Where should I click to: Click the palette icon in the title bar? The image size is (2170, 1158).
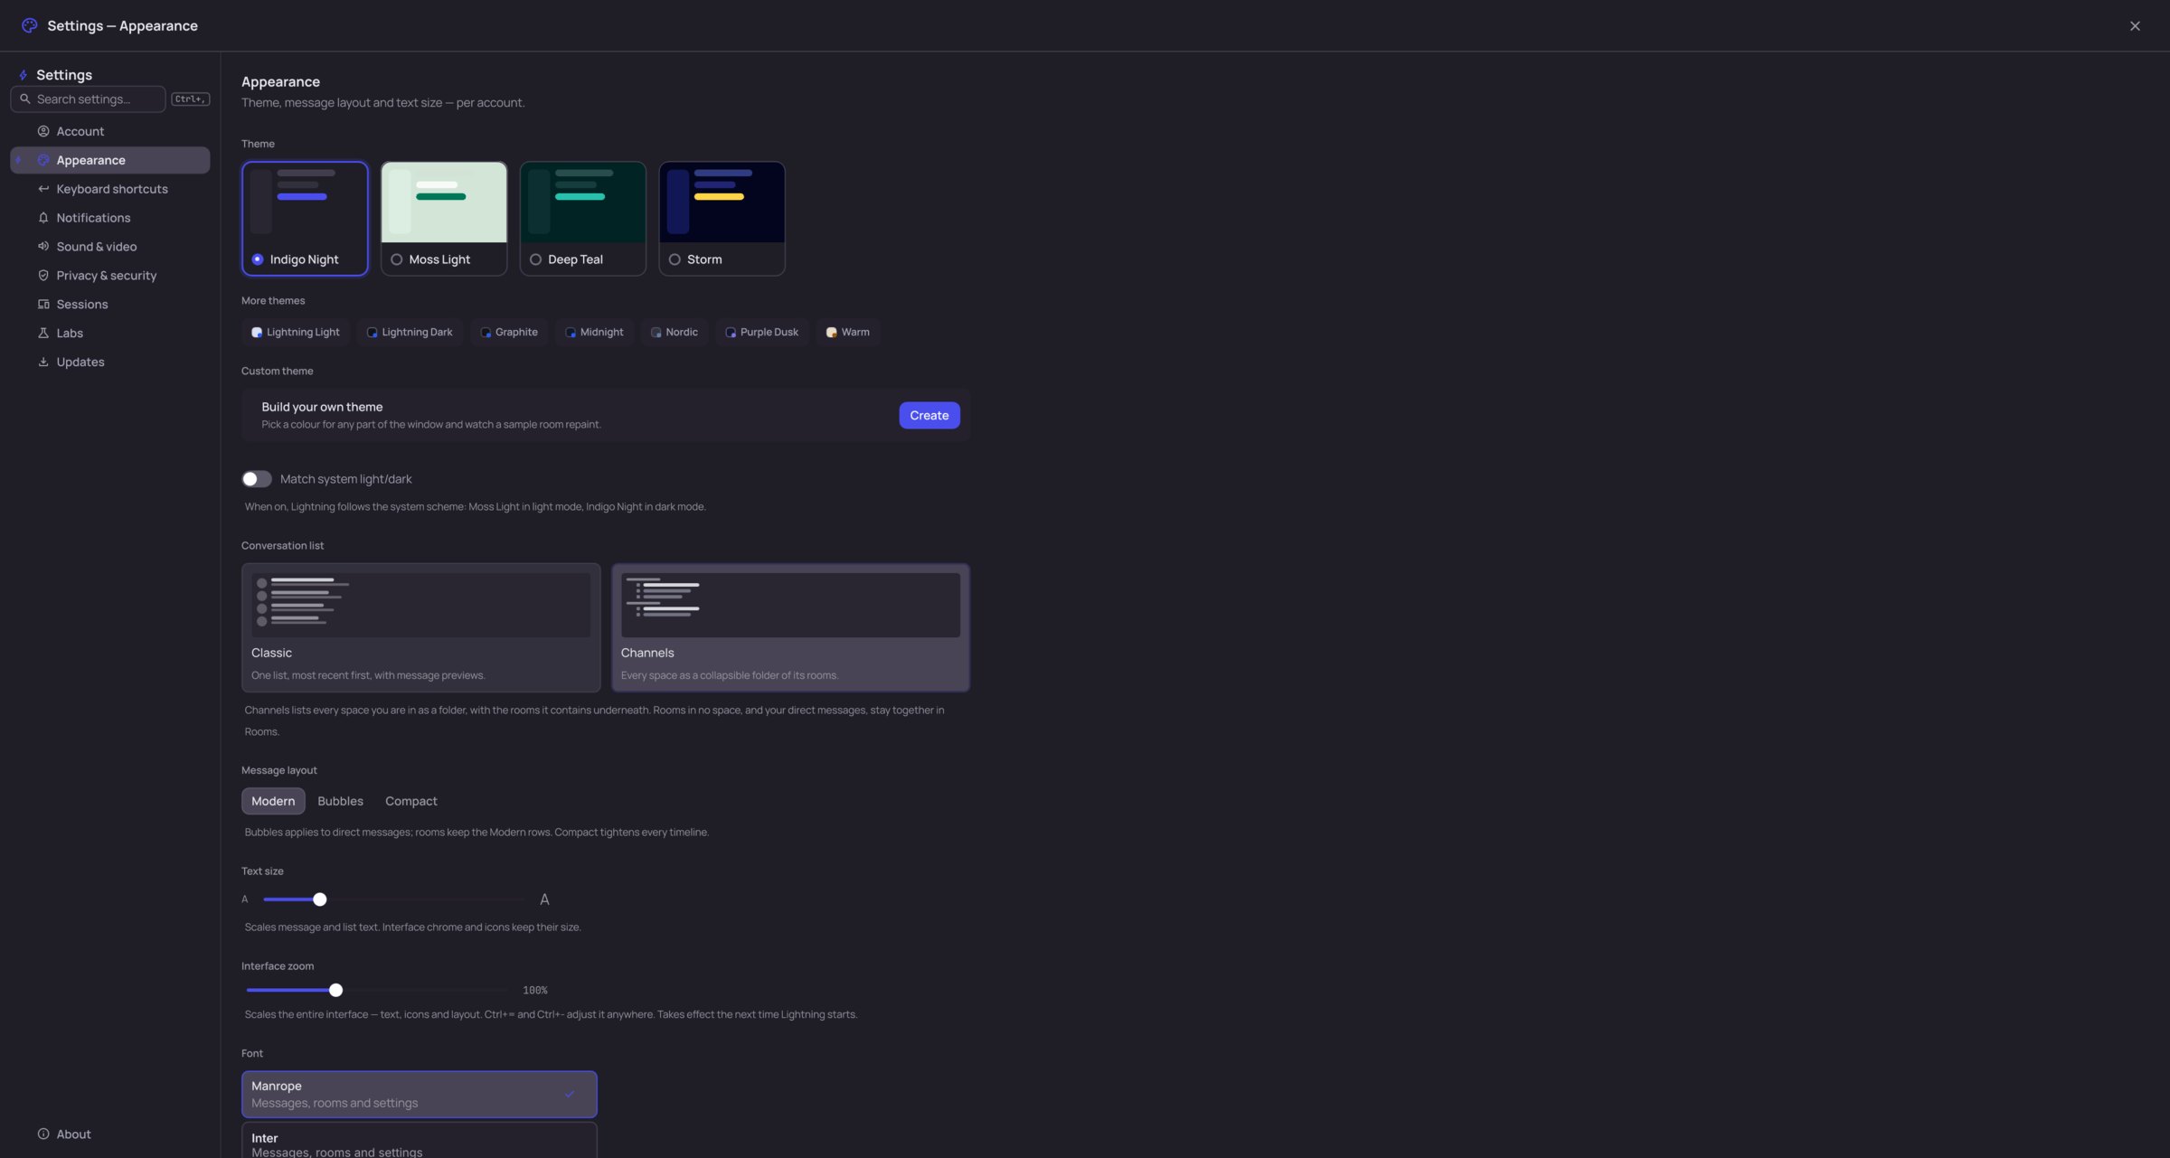click(30, 25)
